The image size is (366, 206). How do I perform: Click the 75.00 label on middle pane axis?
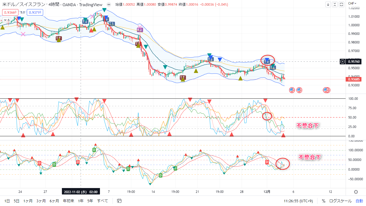(x=352, y=108)
